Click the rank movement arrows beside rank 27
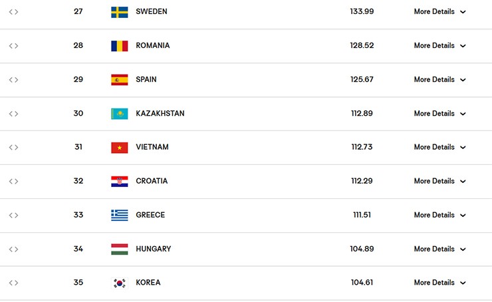Viewport: 492px width, 302px height. [x=13, y=12]
